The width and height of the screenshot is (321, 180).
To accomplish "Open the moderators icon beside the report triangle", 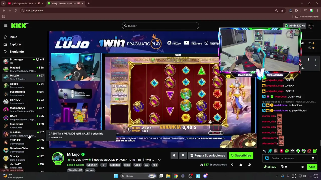I will pos(250,165).
